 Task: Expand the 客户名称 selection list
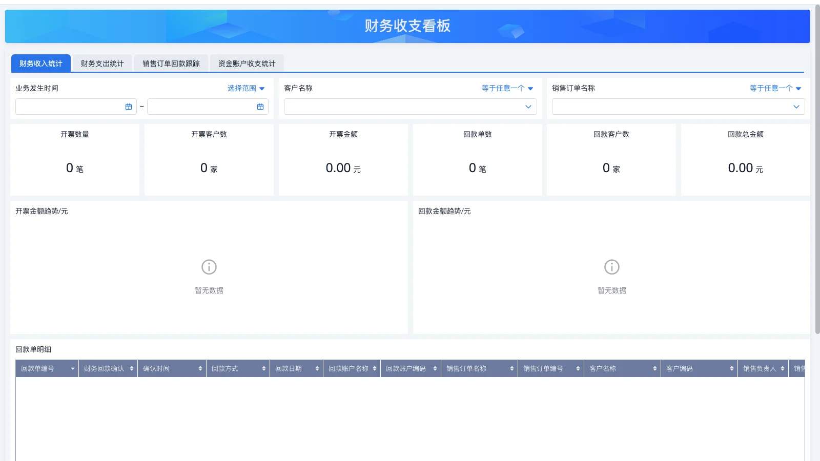pos(528,107)
